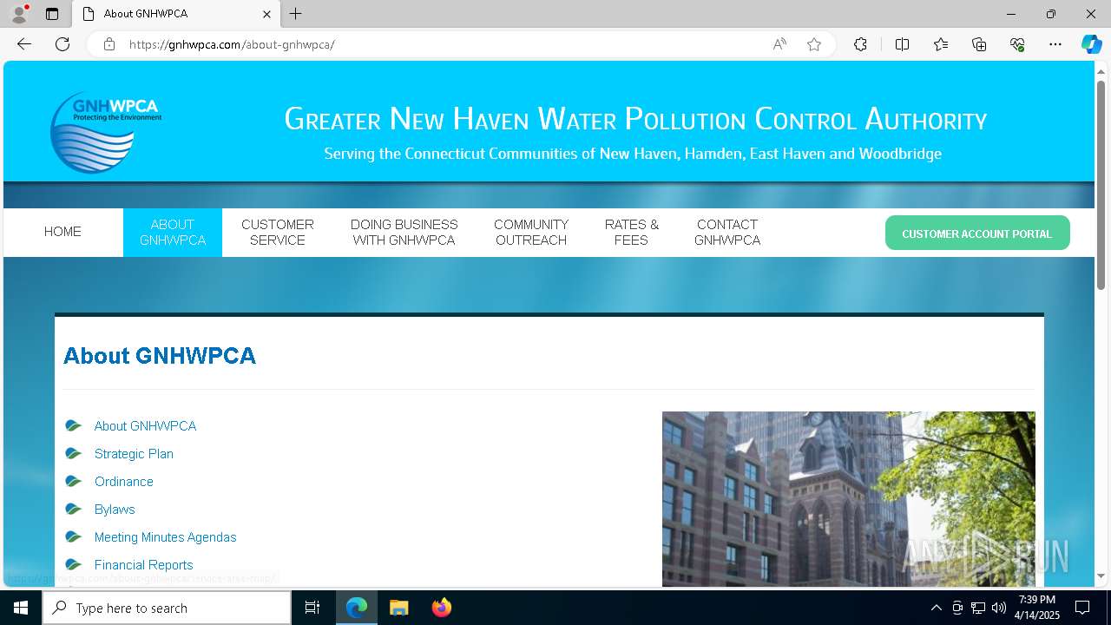Viewport: 1111px width, 625px height.
Task: Click the Windows search box
Action: (167, 608)
